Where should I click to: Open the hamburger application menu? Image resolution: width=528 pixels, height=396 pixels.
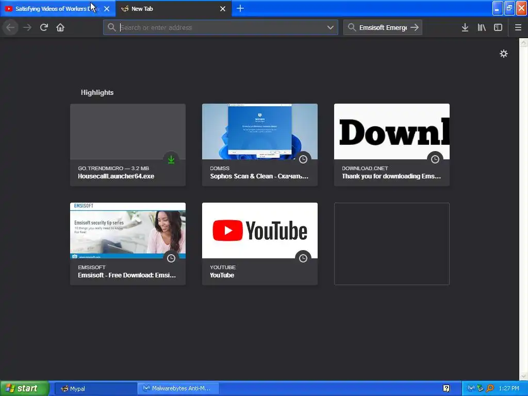(x=518, y=27)
